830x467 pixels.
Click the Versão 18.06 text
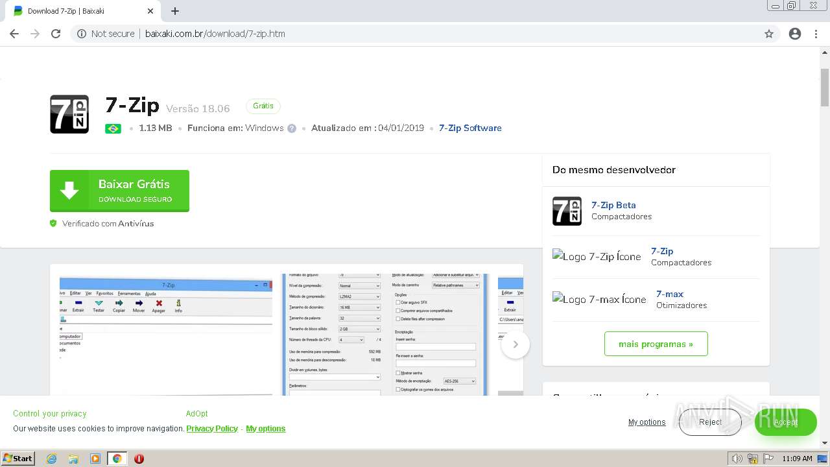pyautogui.click(x=198, y=108)
